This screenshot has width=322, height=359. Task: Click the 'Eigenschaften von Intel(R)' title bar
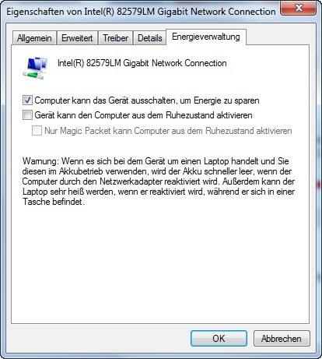(x=141, y=12)
